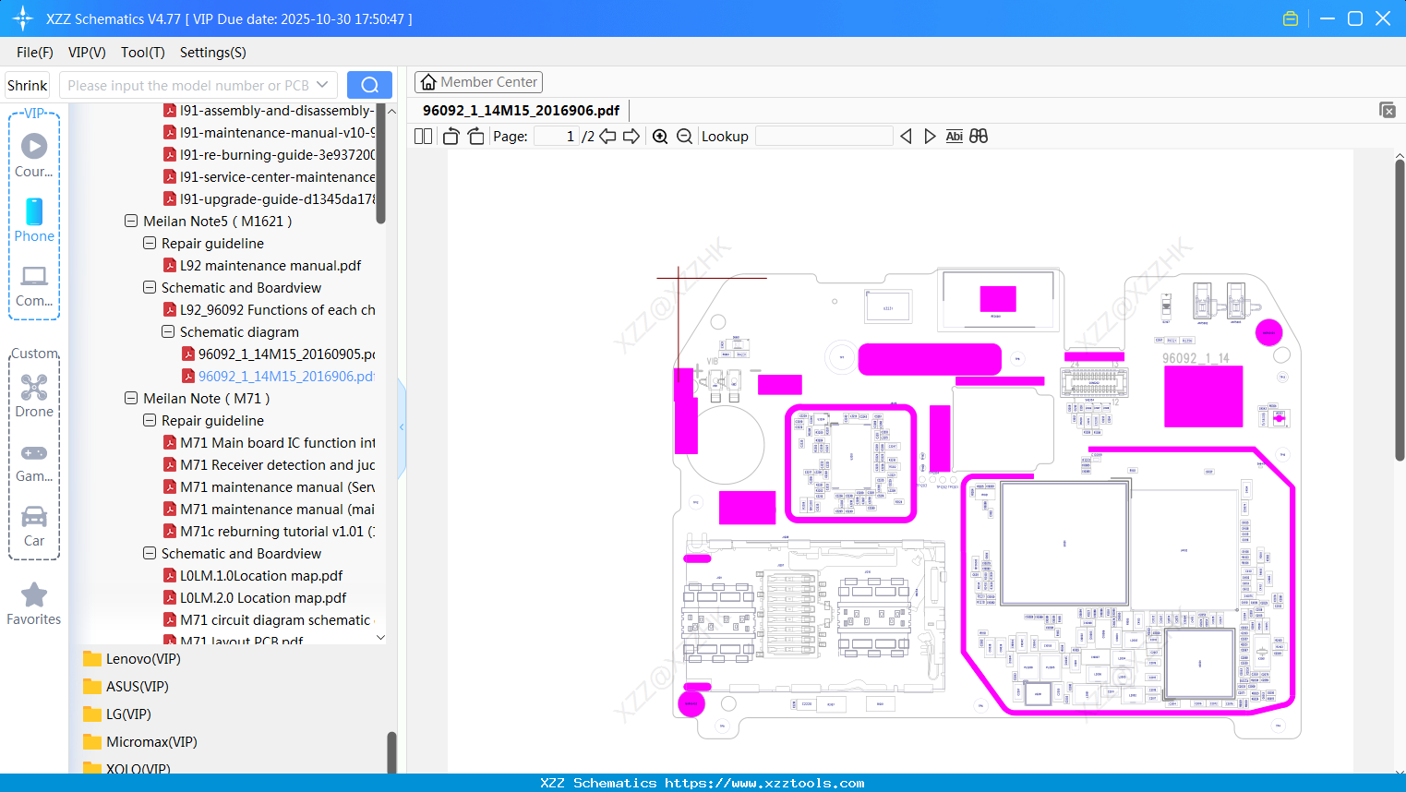1406x792 pixels.
Task: Click the blue model search button
Action: (369, 85)
